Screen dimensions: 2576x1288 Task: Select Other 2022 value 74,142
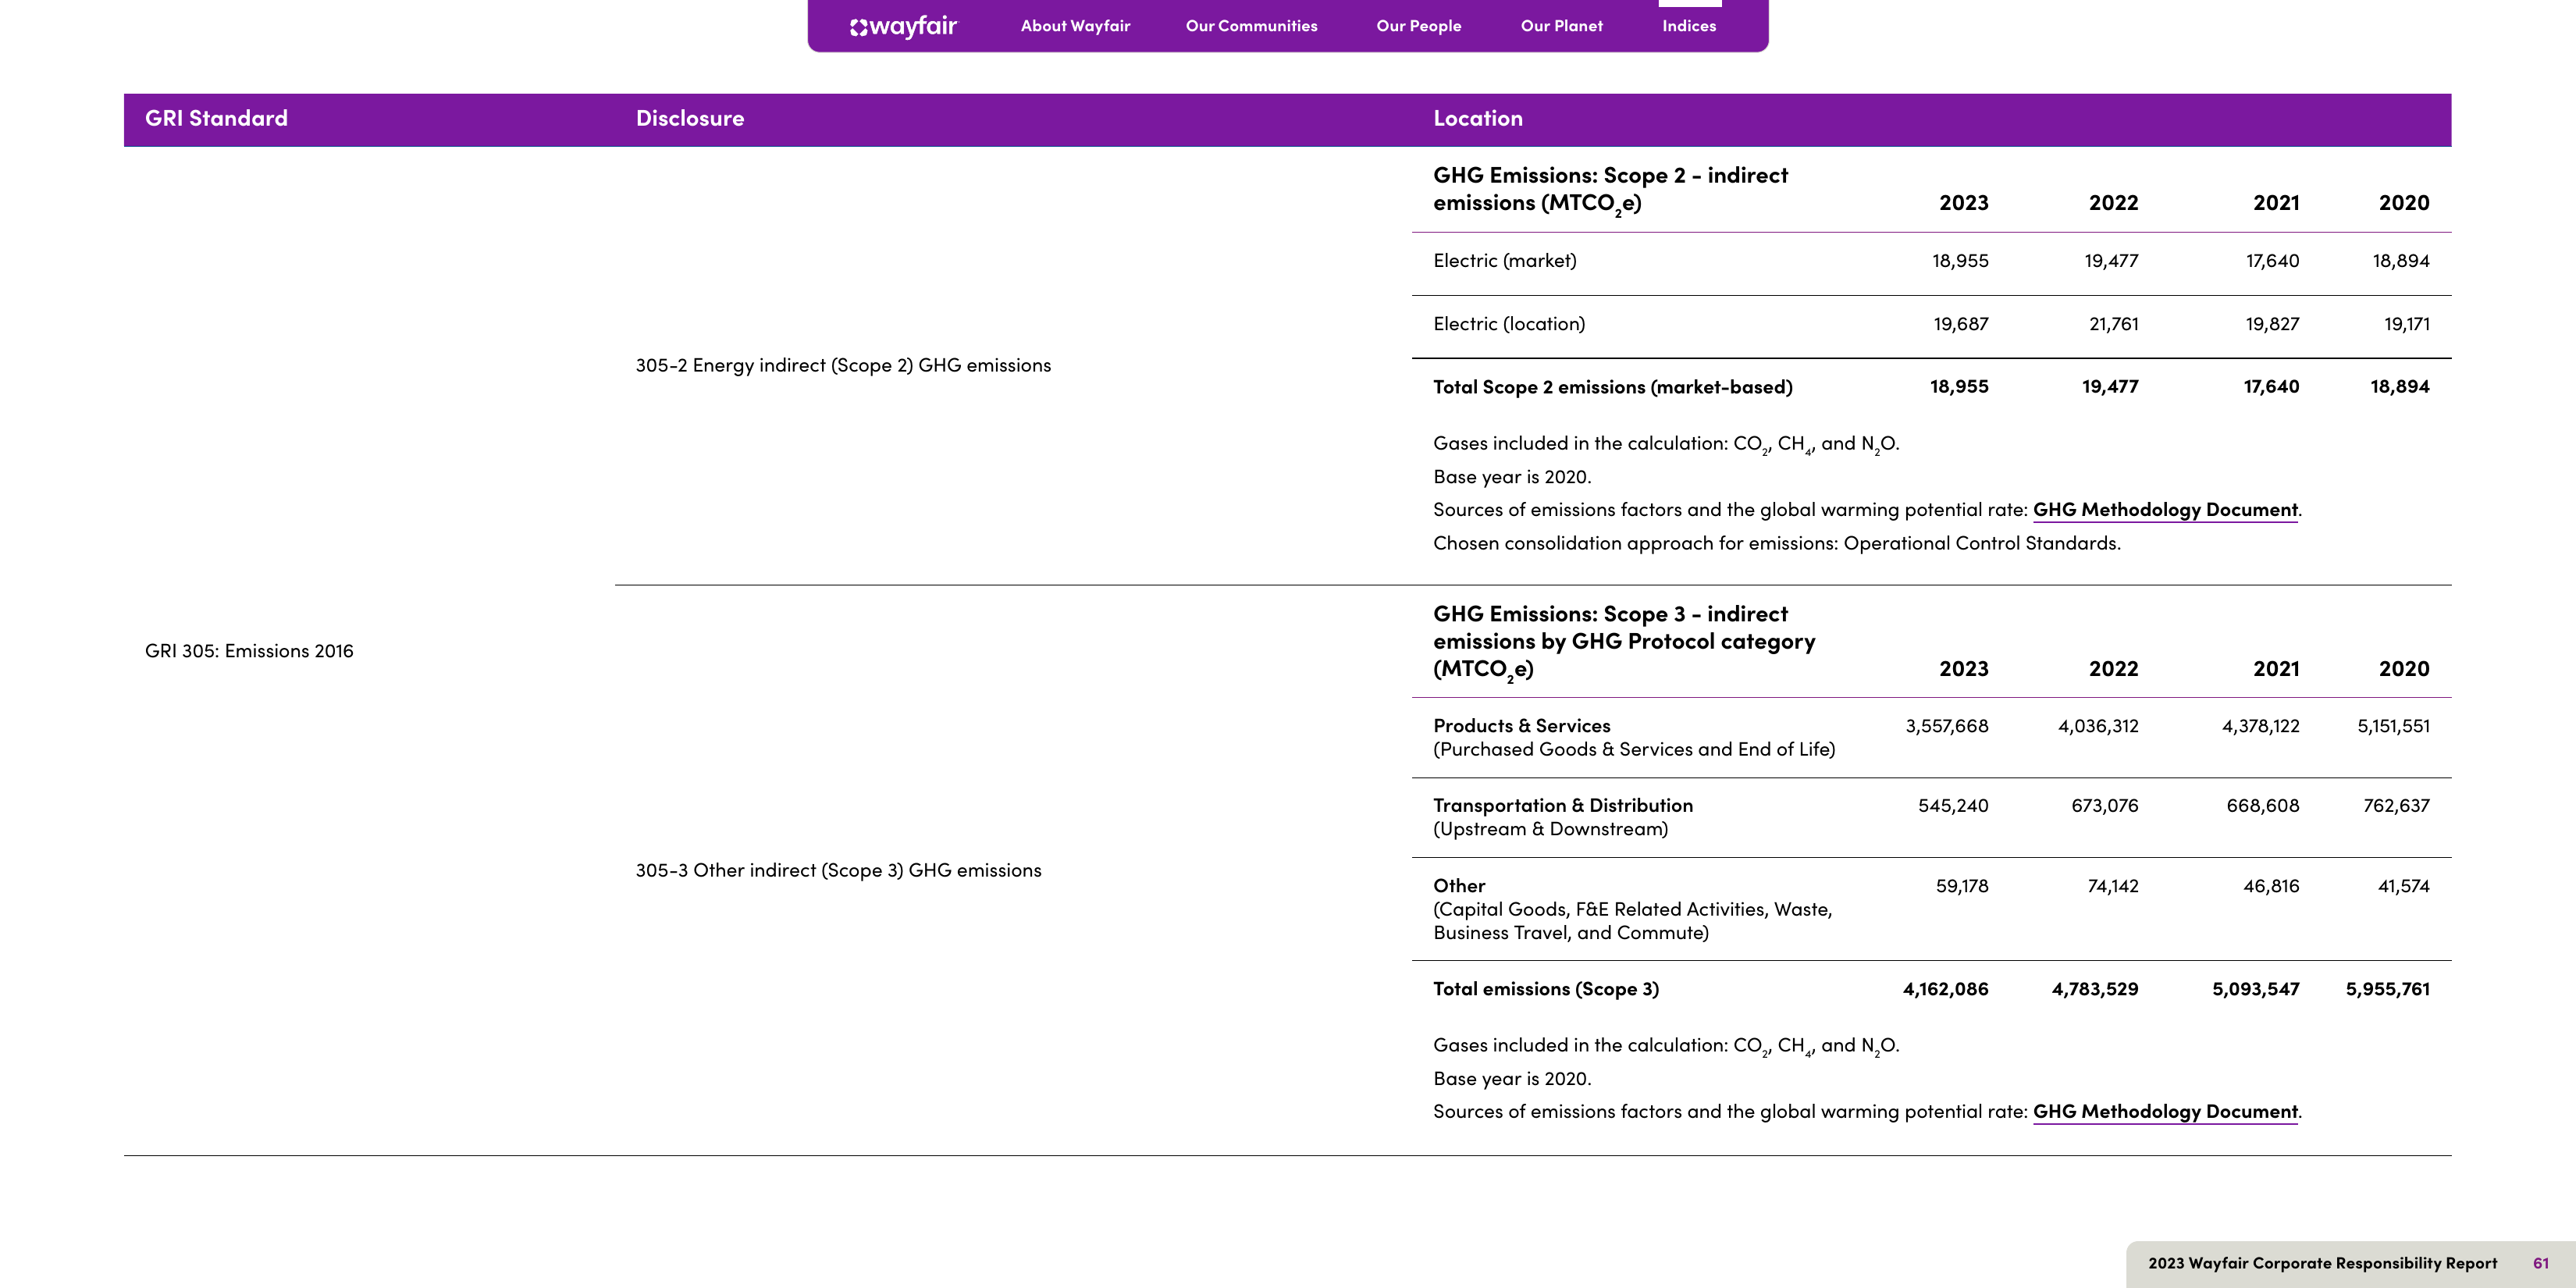(x=2113, y=886)
